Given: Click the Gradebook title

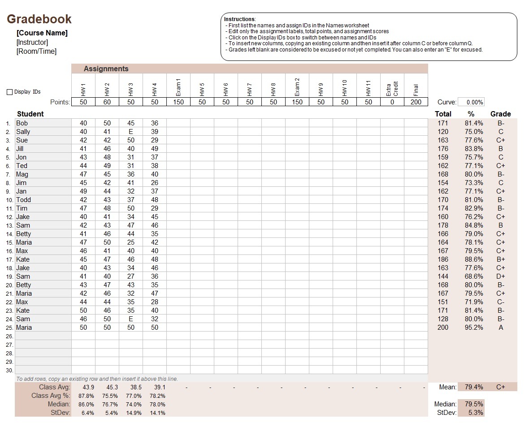Looking at the screenshot, I should pos(39,19).
